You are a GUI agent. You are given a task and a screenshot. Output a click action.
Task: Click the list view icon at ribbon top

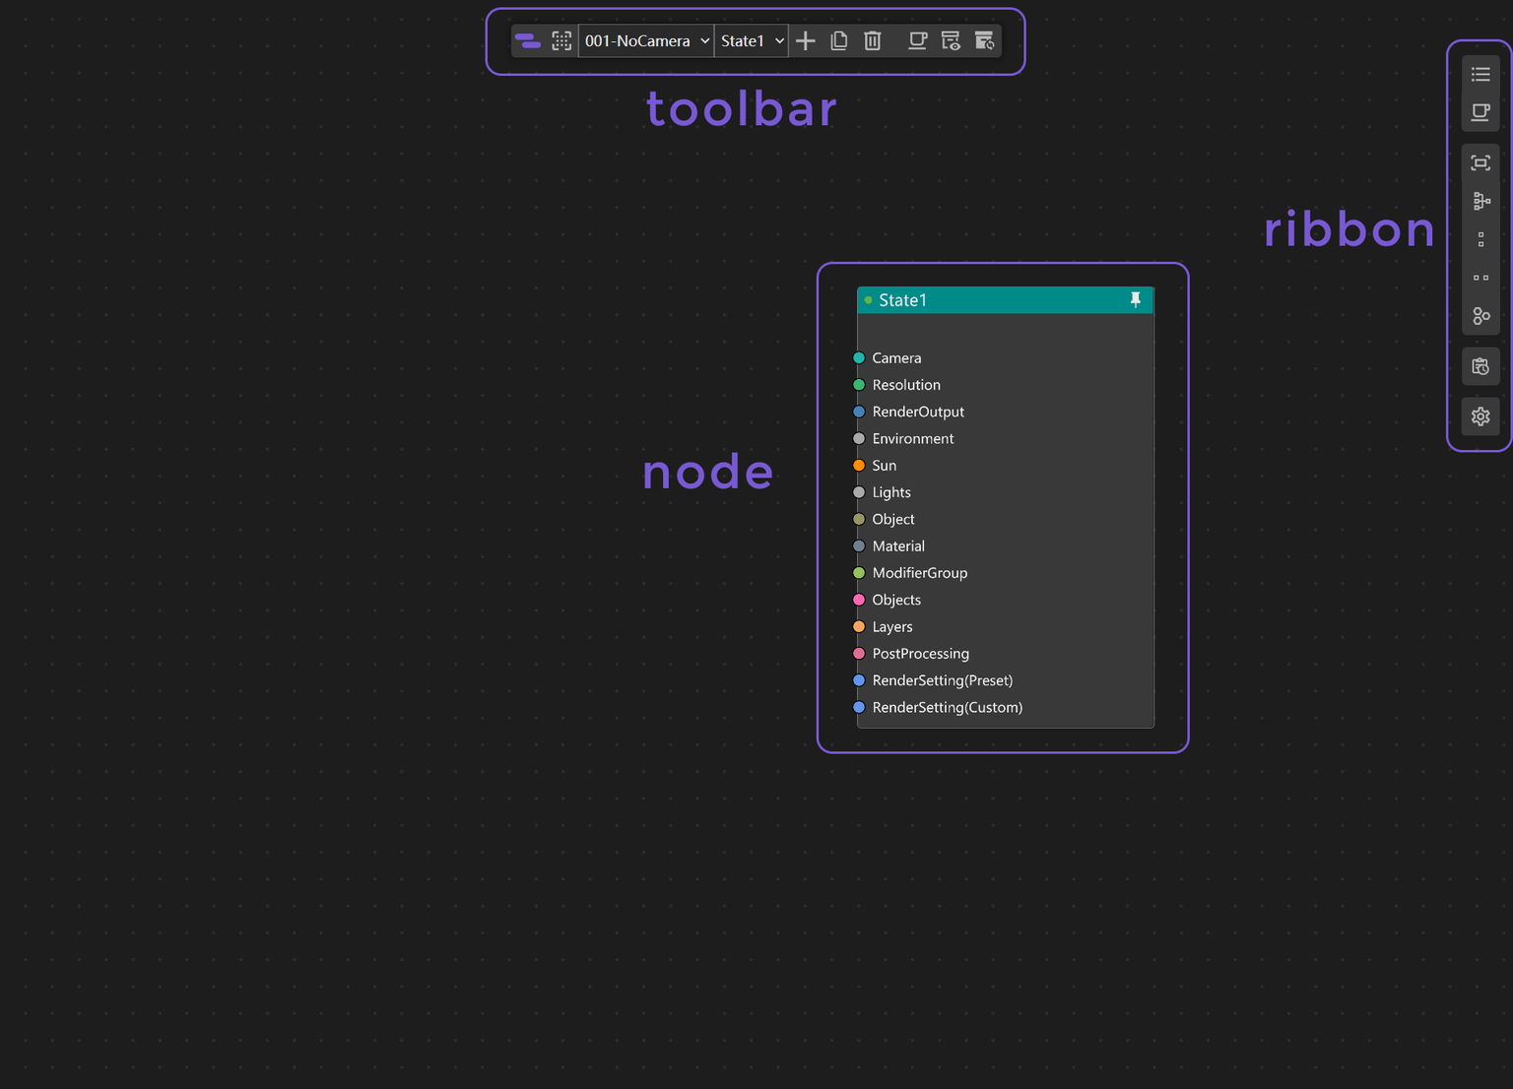(x=1480, y=74)
